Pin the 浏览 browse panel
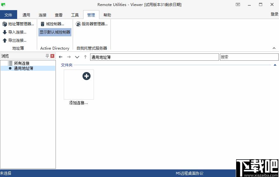279x177 pixels. (47, 56)
